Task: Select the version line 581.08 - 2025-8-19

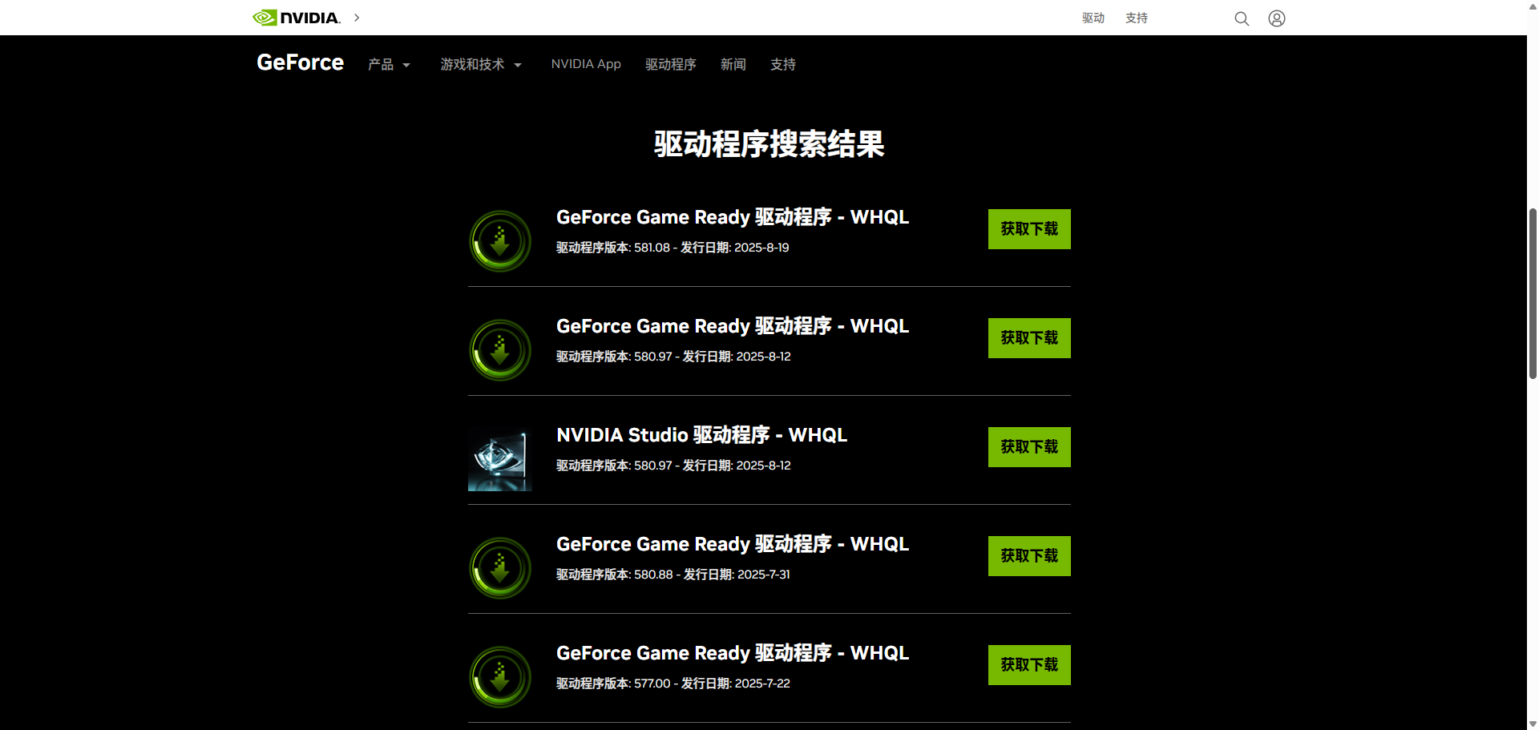Action: 673,248
